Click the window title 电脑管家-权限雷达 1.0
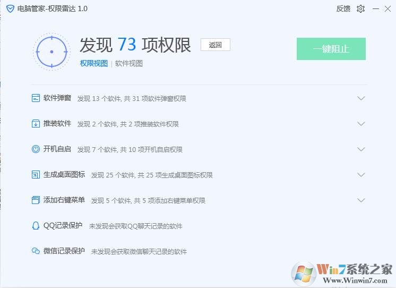 click(52, 9)
